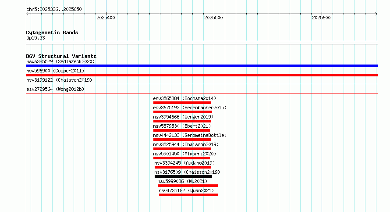The height and width of the screenshot is (212, 390).
Task: Click the thick red nsv596900 variant bar
Action: [202, 75]
